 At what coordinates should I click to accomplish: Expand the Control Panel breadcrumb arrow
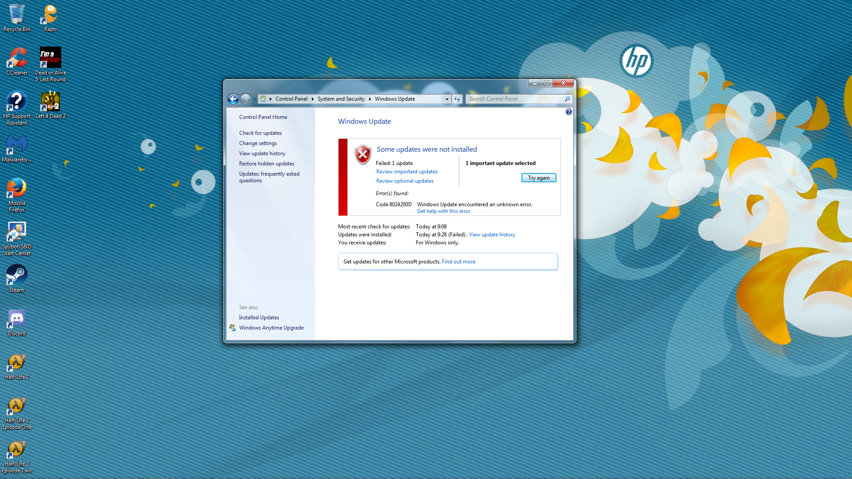(312, 99)
